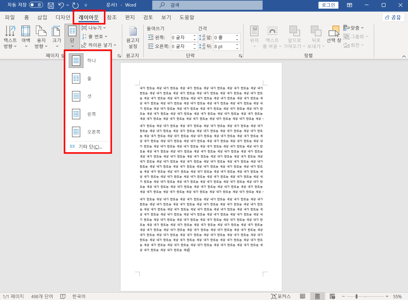
Task: Click the zoom slider handle
Action: pos(356,296)
